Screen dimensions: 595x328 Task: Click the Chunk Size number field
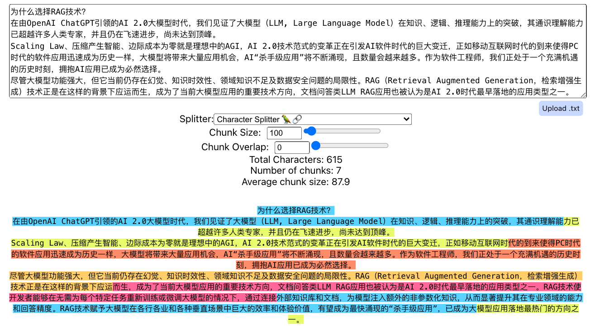tap(284, 133)
